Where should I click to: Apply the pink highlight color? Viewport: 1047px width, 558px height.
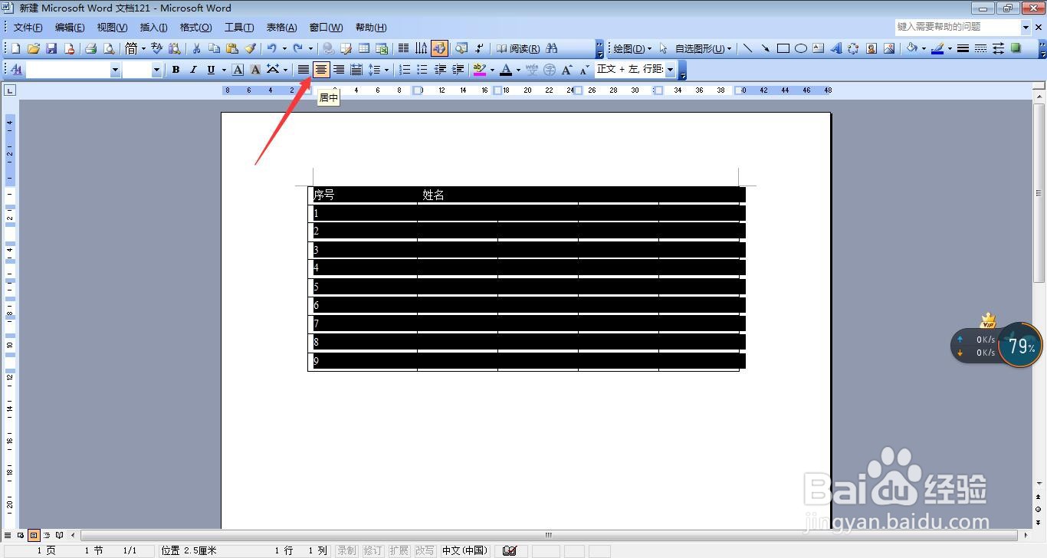480,70
